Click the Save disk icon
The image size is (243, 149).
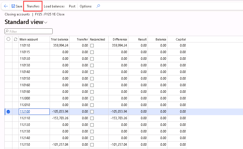[13, 6]
